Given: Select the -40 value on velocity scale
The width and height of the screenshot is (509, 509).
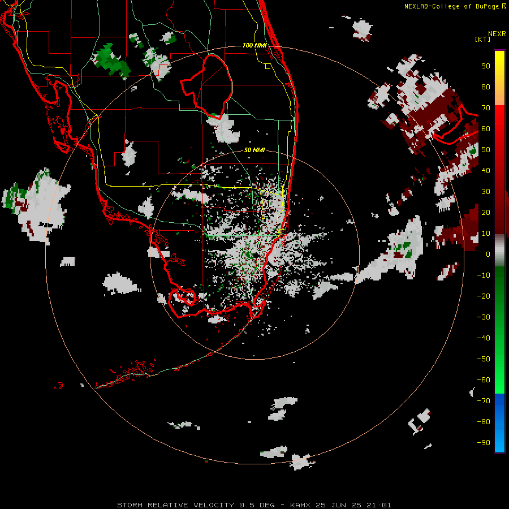Looking at the screenshot, I should tap(484, 338).
